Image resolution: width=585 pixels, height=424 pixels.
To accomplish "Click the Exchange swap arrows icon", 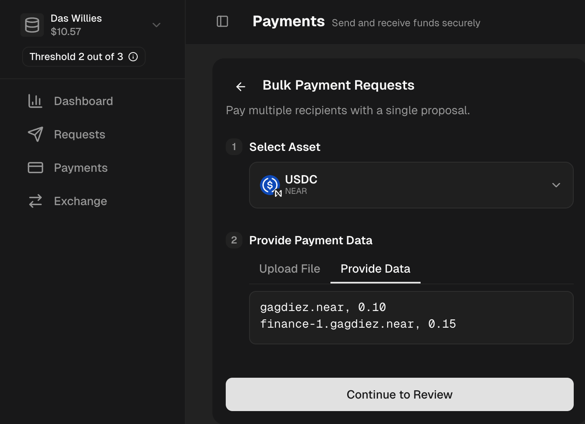I will (x=35, y=201).
